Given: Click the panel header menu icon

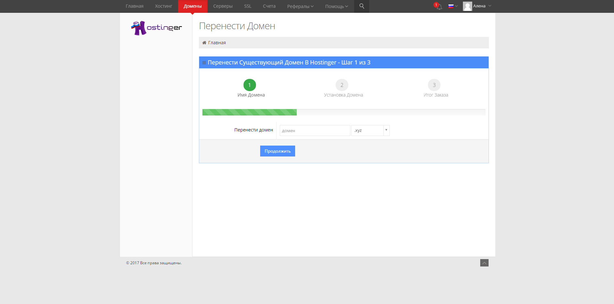Looking at the screenshot, I should point(204,63).
